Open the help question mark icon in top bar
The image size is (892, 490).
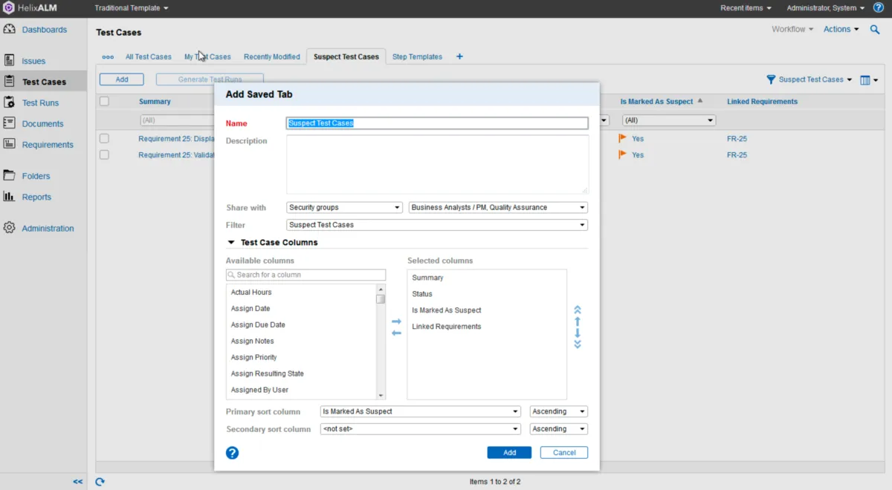pos(878,8)
